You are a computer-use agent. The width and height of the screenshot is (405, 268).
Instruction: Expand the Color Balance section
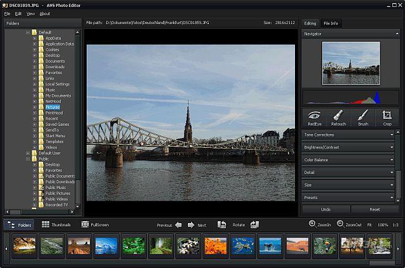coord(348,160)
